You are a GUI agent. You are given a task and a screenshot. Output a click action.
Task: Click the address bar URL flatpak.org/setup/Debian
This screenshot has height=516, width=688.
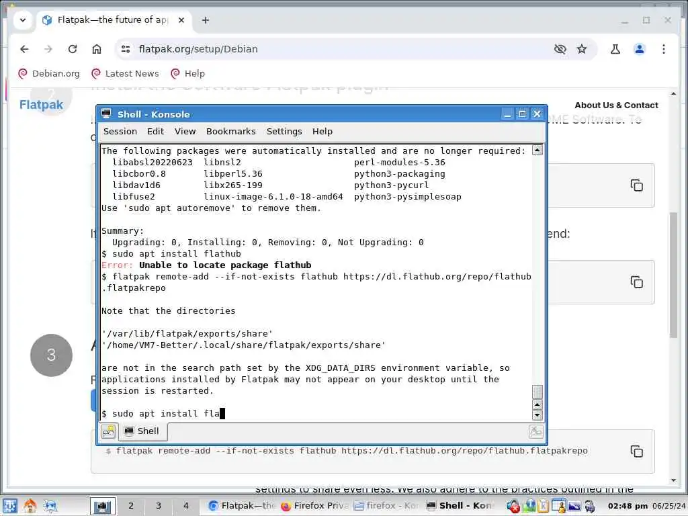pos(198,49)
